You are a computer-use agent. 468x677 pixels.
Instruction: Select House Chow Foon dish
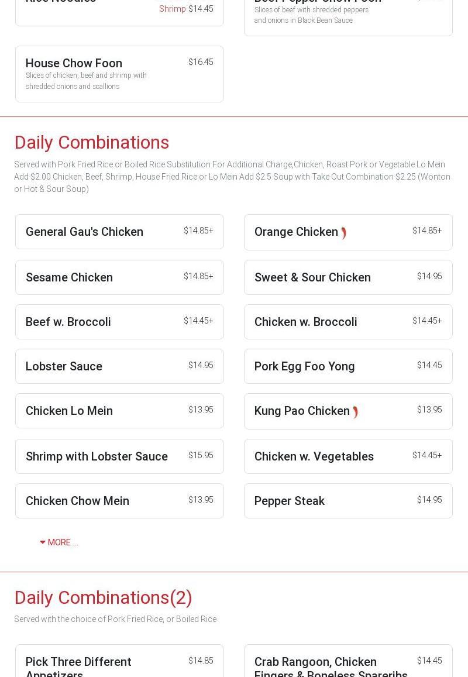119,74
